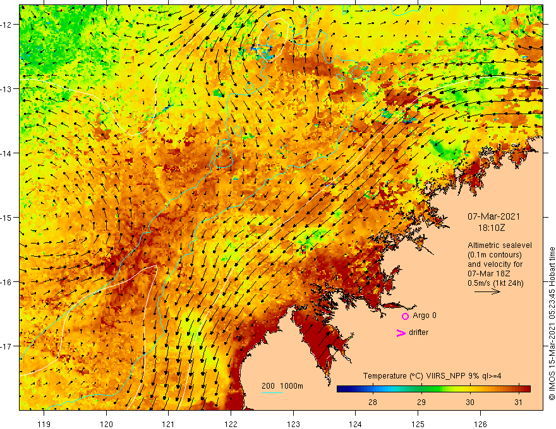Click the color bar tick label 29
The height and width of the screenshot is (429, 556).
point(421,402)
